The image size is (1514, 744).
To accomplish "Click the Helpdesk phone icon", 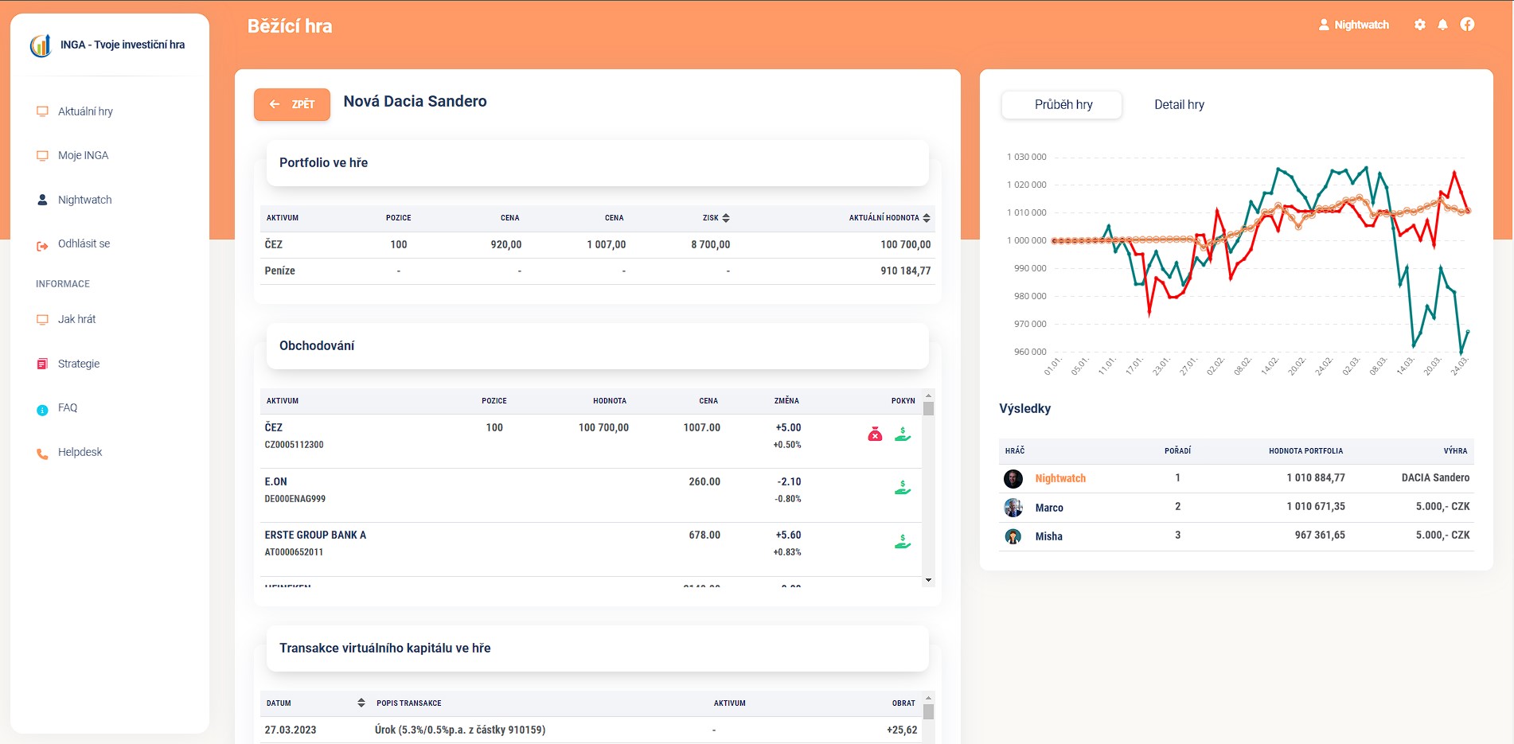I will (42, 454).
